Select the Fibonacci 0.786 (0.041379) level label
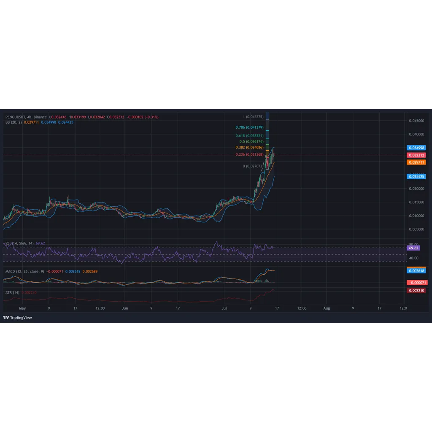 pos(250,127)
